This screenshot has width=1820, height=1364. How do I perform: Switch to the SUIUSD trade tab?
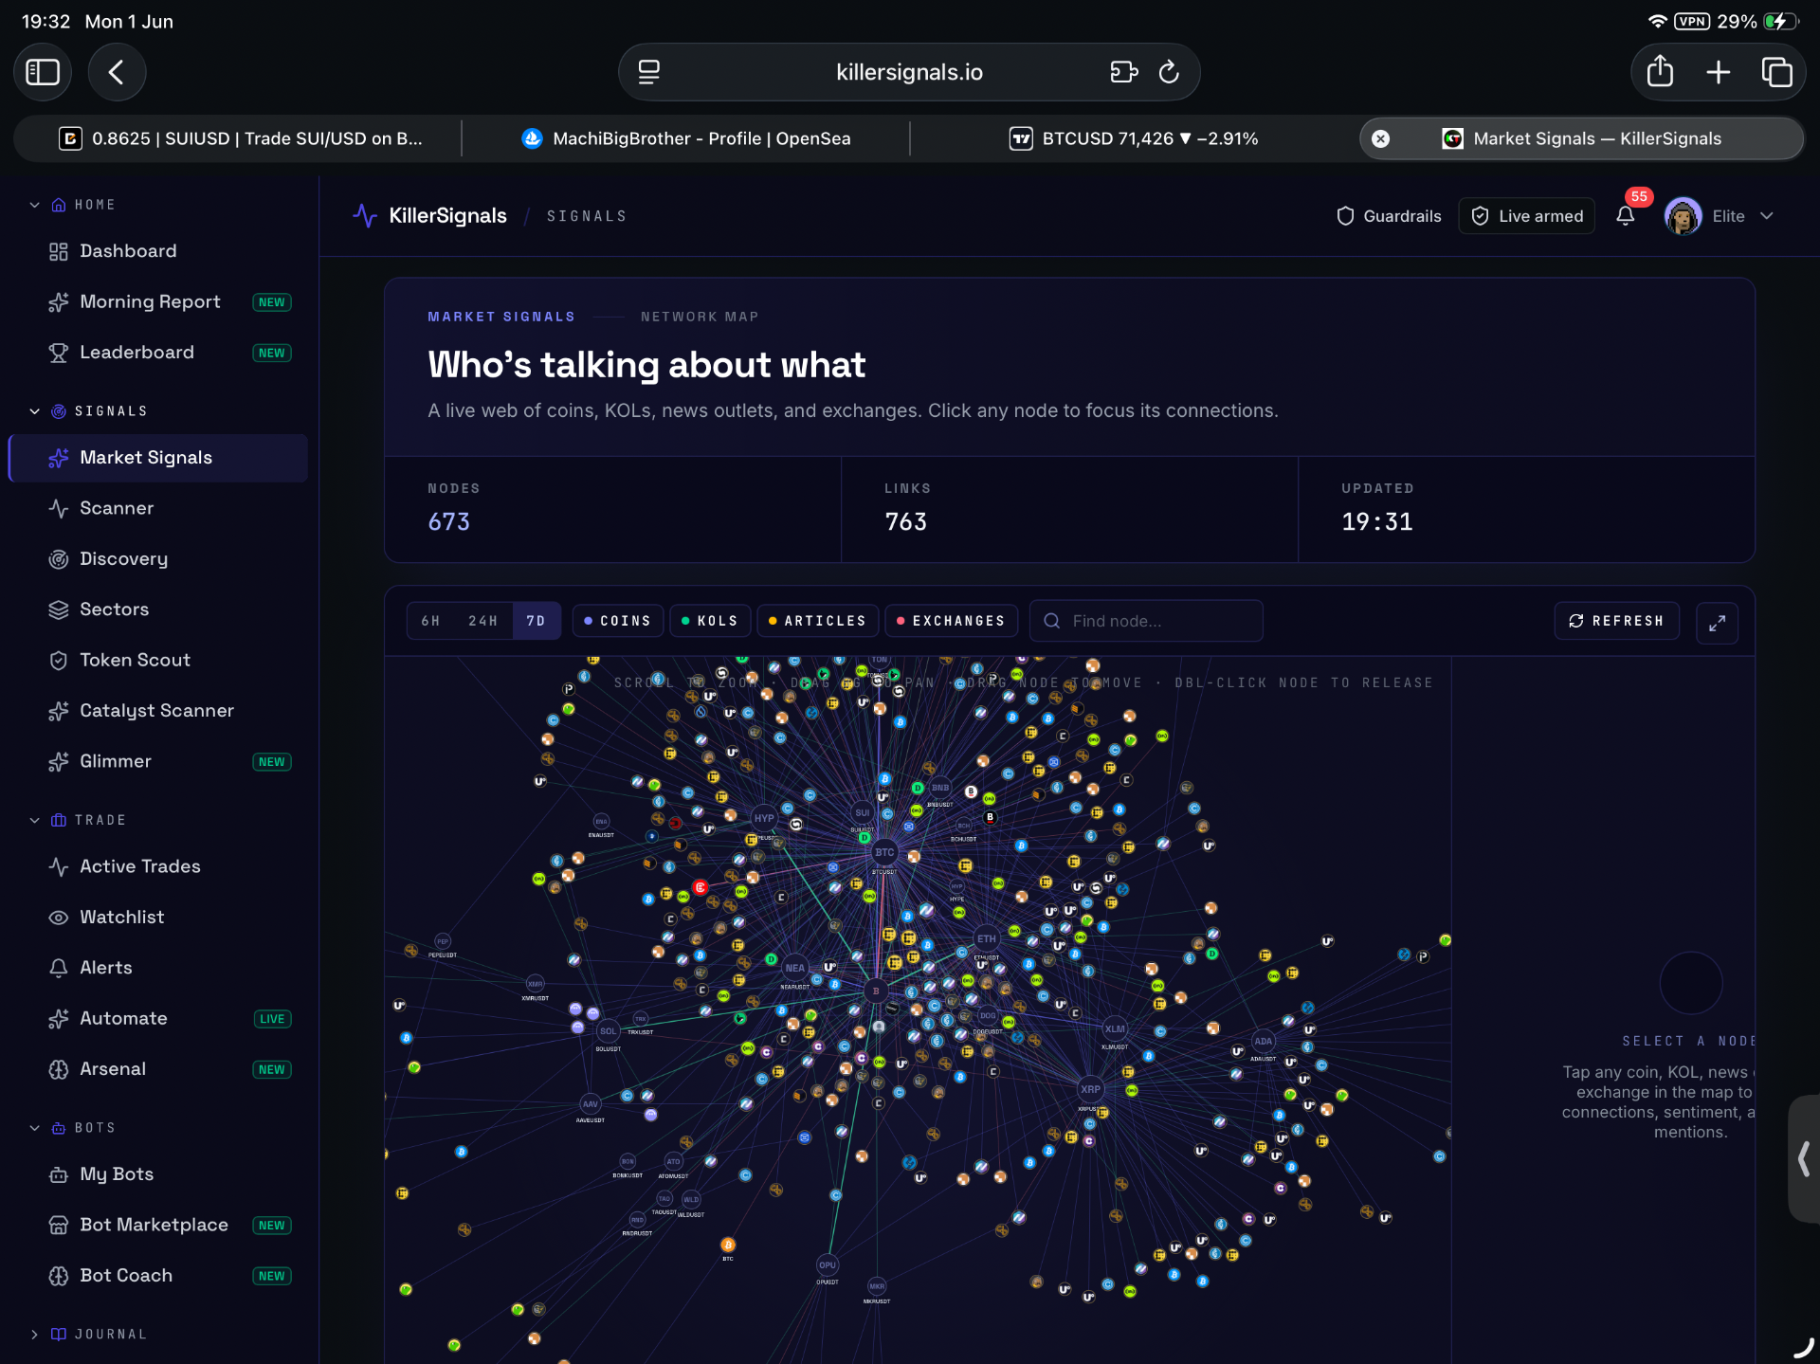pyautogui.click(x=241, y=138)
